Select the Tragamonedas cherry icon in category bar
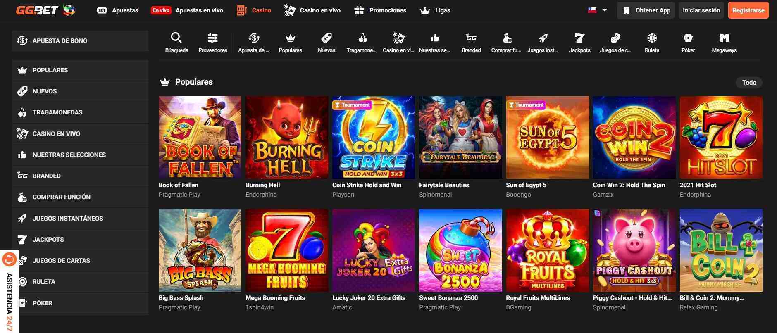Viewport: 777px width, 333px height. (x=362, y=38)
